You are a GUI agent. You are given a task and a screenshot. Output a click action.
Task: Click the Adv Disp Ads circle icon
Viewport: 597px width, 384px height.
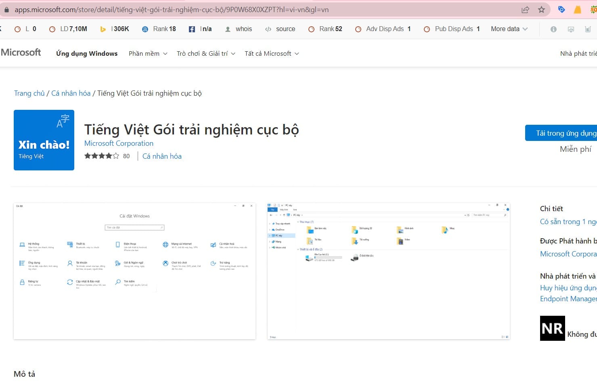pyautogui.click(x=358, y=29)
